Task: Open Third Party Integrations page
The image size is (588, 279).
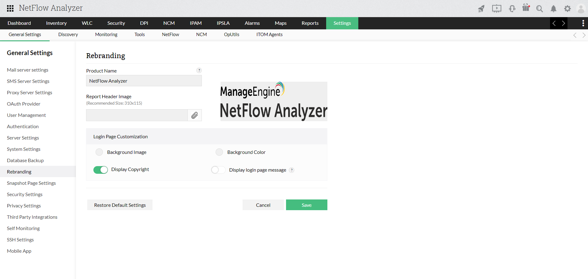Action: point(32,217)
